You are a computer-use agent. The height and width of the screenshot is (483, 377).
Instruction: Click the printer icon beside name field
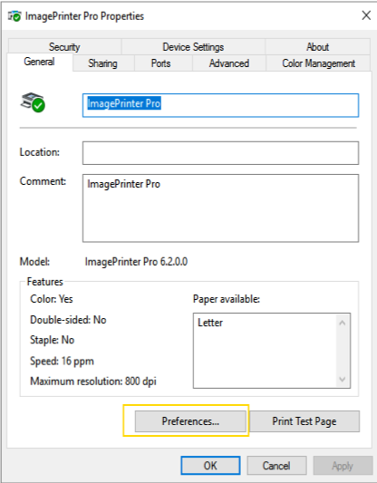click(33, 102)
